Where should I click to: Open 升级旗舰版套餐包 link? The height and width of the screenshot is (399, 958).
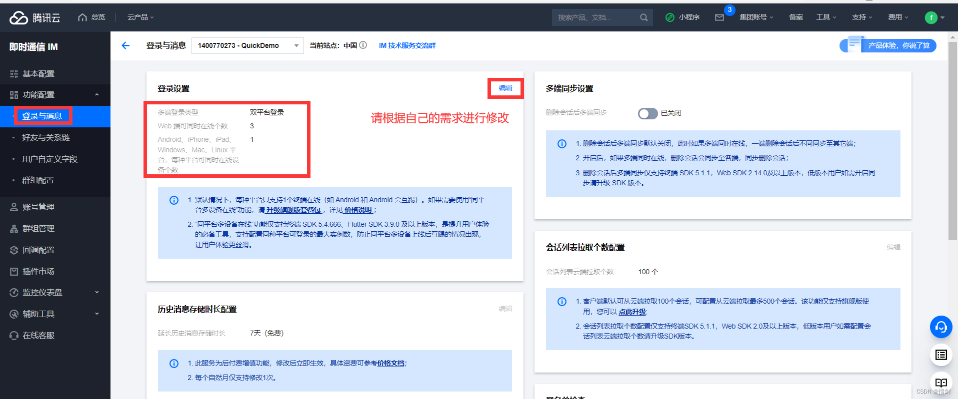293,210
